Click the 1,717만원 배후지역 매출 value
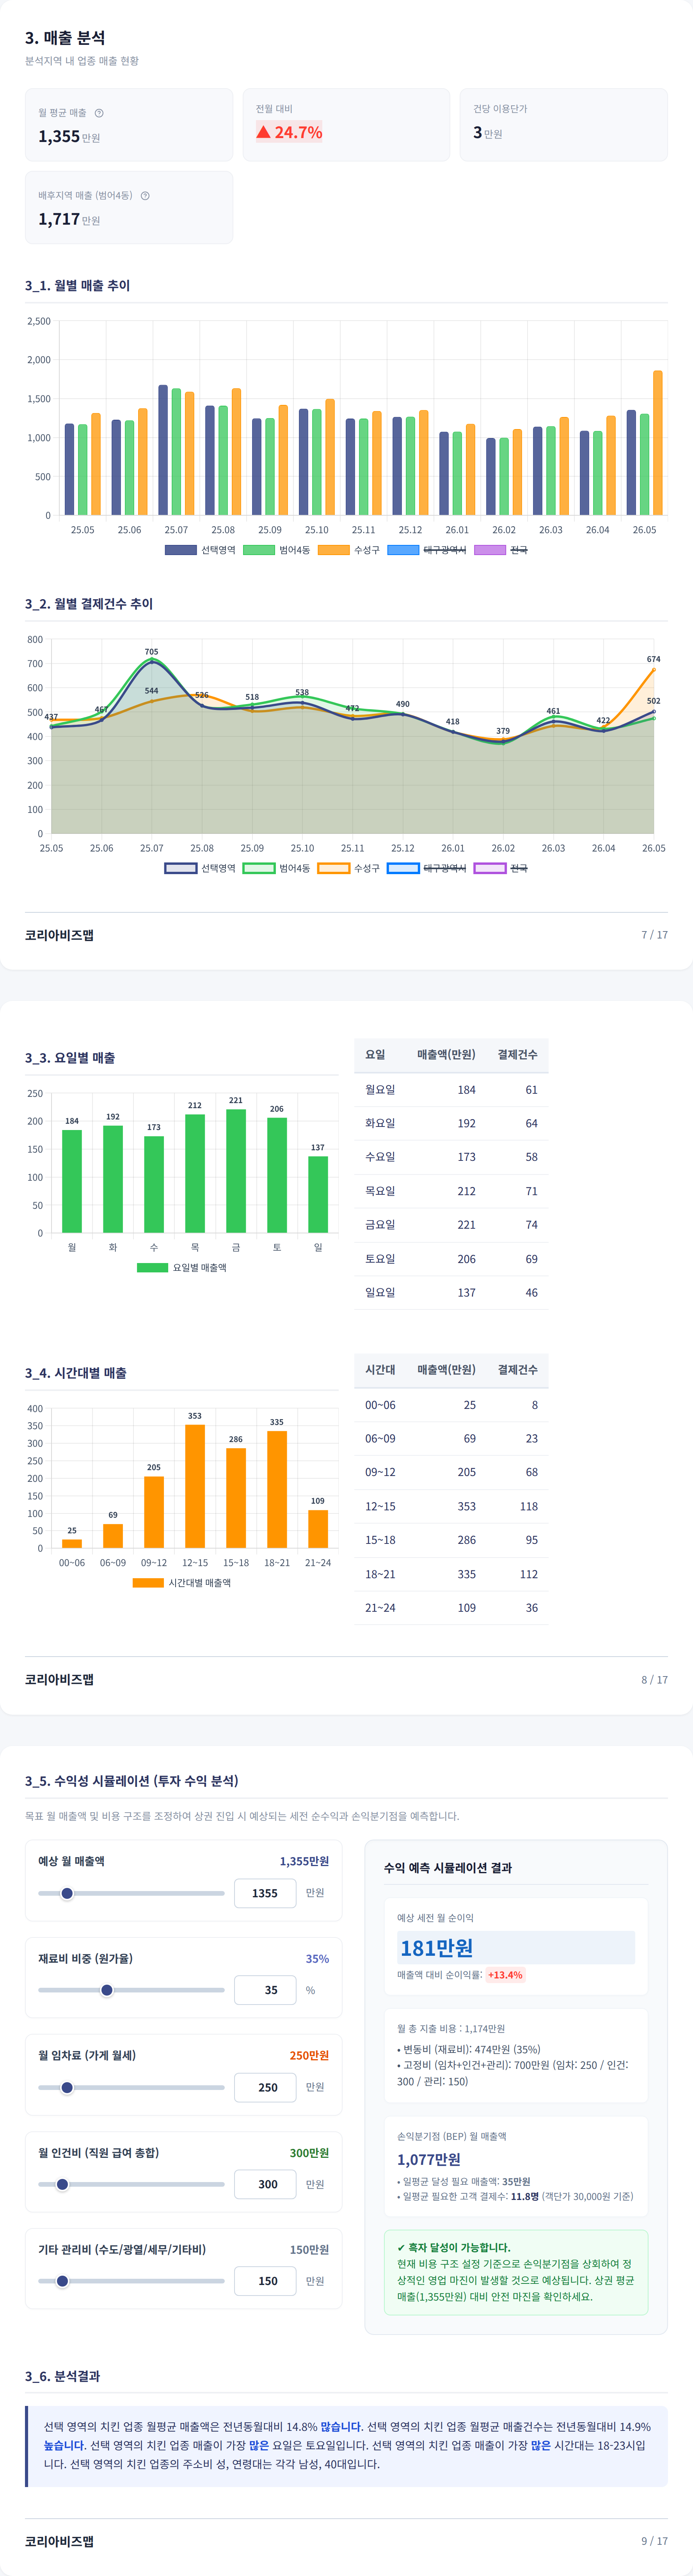693x2576 pixels. point(69,219)
